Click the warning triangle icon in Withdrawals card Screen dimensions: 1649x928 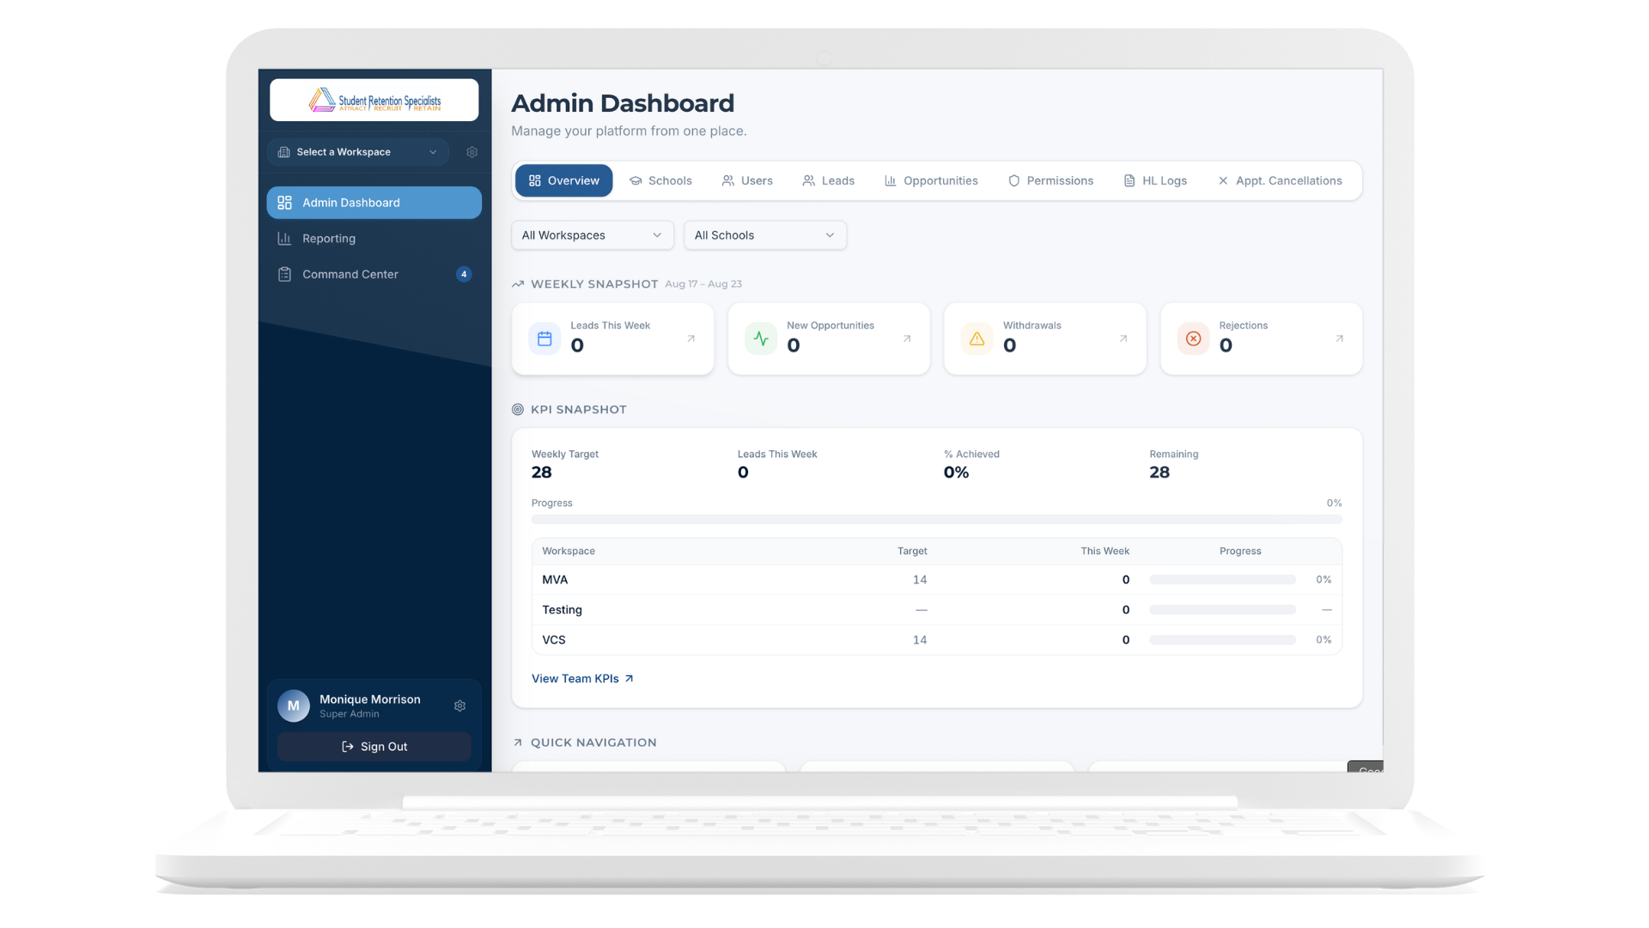tap(977, 339)
